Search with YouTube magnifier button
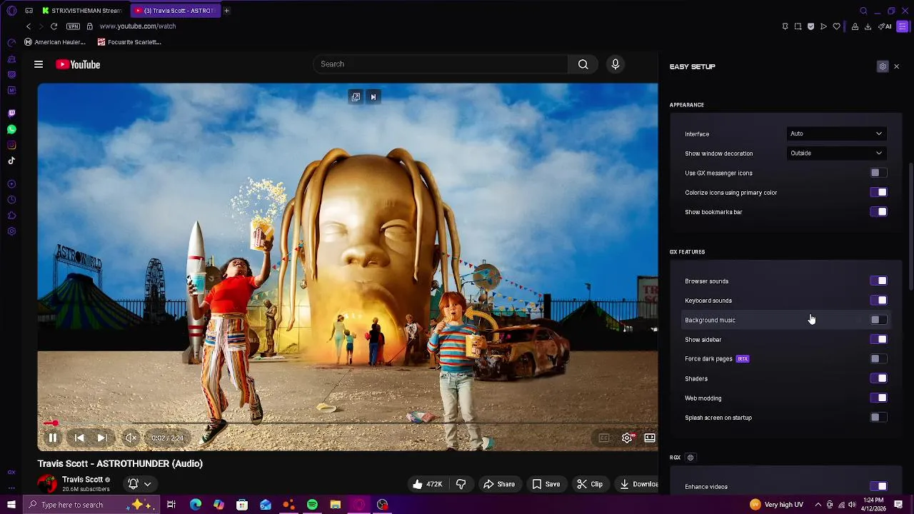 pyautogui.click(x=583, y=64)
